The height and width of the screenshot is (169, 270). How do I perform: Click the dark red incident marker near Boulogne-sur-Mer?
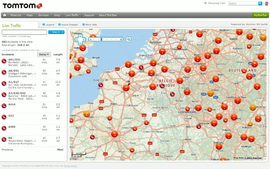(x=101, y=85)
